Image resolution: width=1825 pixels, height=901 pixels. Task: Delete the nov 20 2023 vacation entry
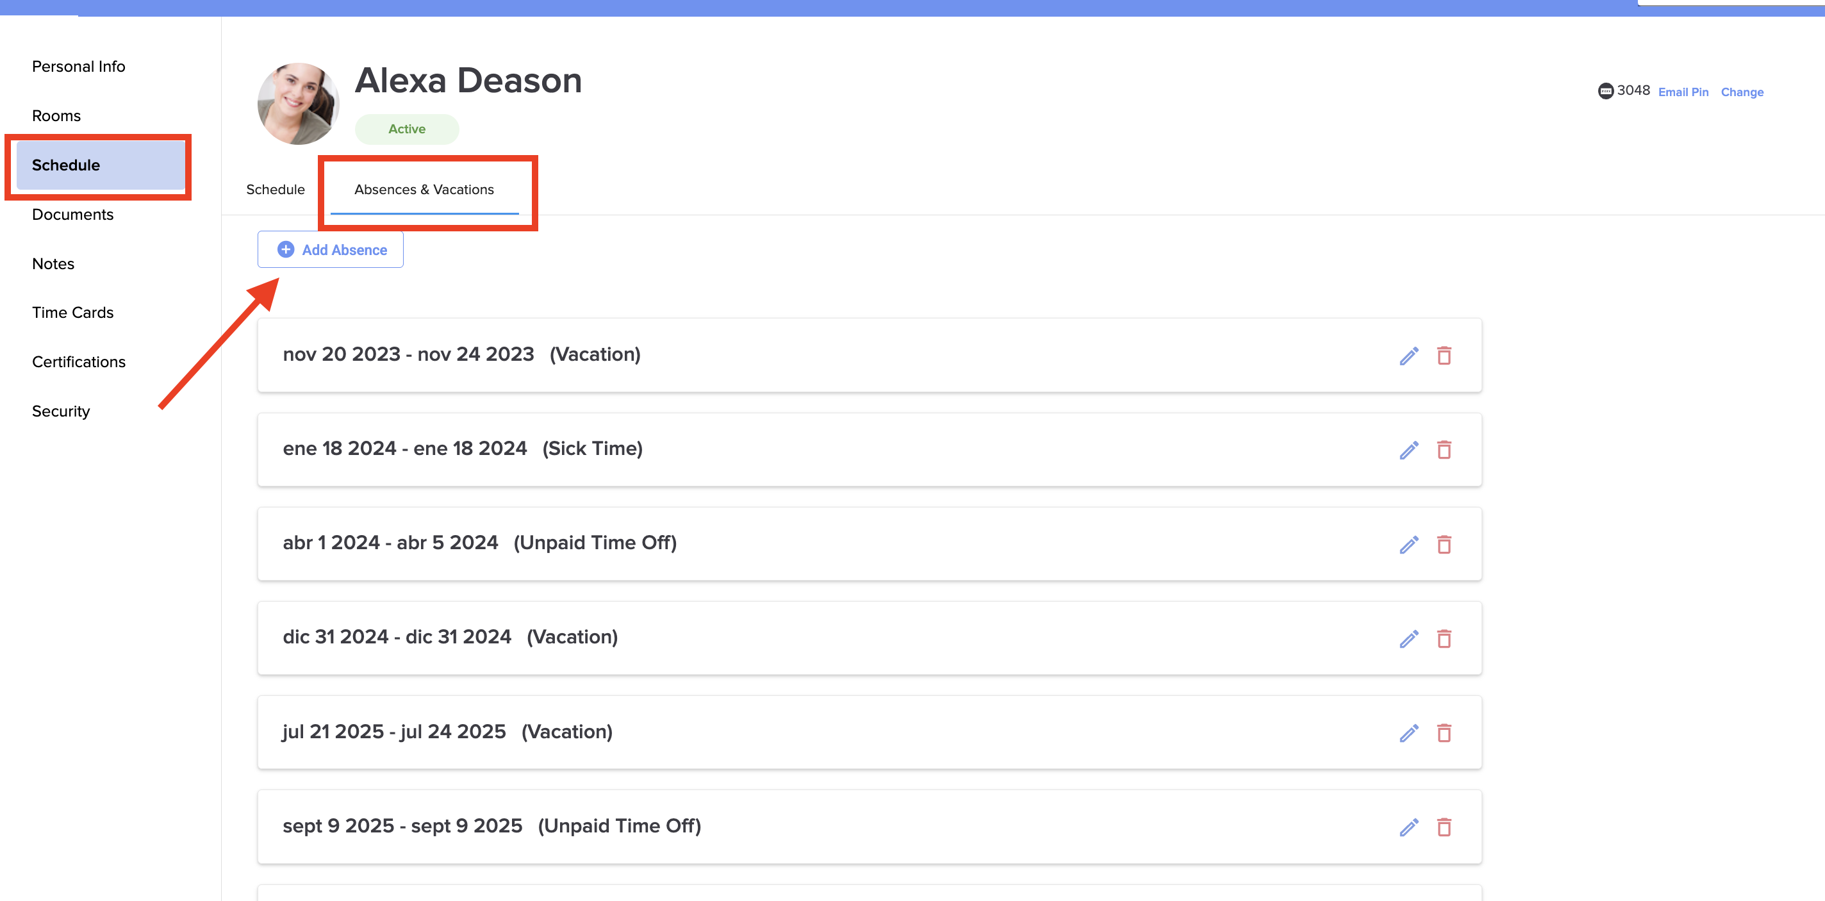pyautogui.click(x=1444, y=356)
